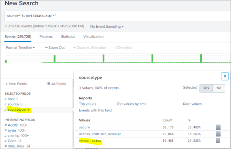Click the percentage bar for secure
This screenshot has width=231, height=149.
pos(219,127)
